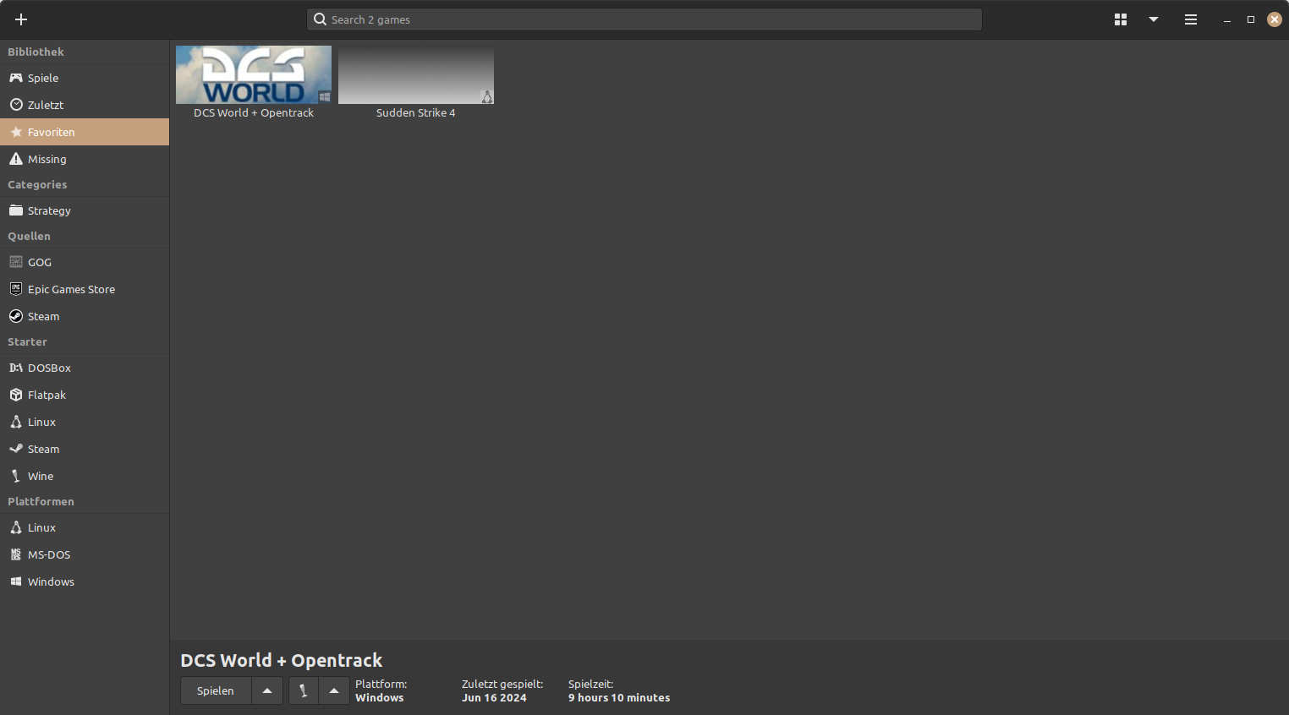Image resolution: width=1289 pixels, height=715 pixels.
Task: Select the Sudden Strike 4 thumbnail
Action: (416, 74)
